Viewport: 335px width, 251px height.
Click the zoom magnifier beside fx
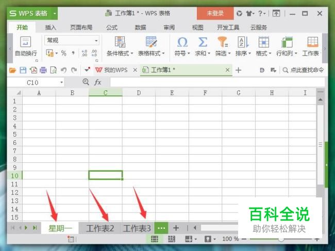pos(86,82)
